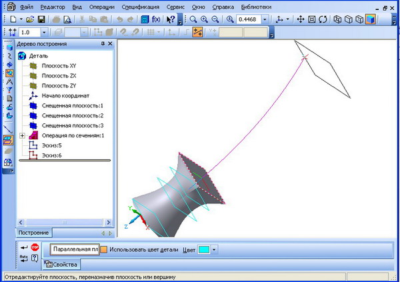Open the Файл menu
Screen dimensions: 400x282
click(27, 7)
